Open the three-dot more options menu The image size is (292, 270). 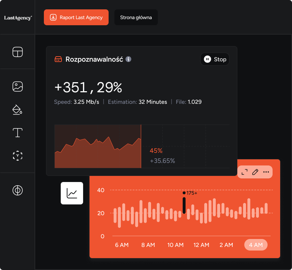tap(266, 172)
